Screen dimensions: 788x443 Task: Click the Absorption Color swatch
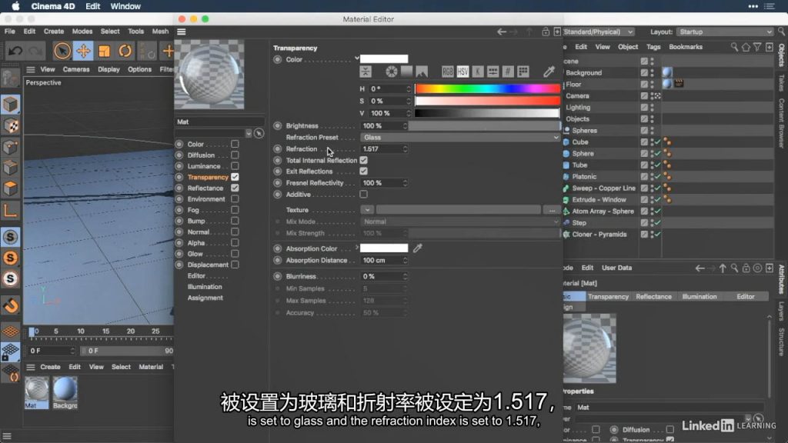[x=384, y=248]
